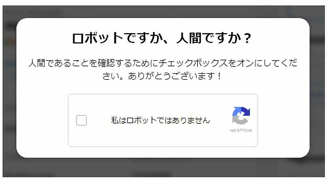Image resolution: width=328 pixels, height=184 pixels.
Task: Click the blurred dark backdrop above the dialog
Action: (163, 12)
